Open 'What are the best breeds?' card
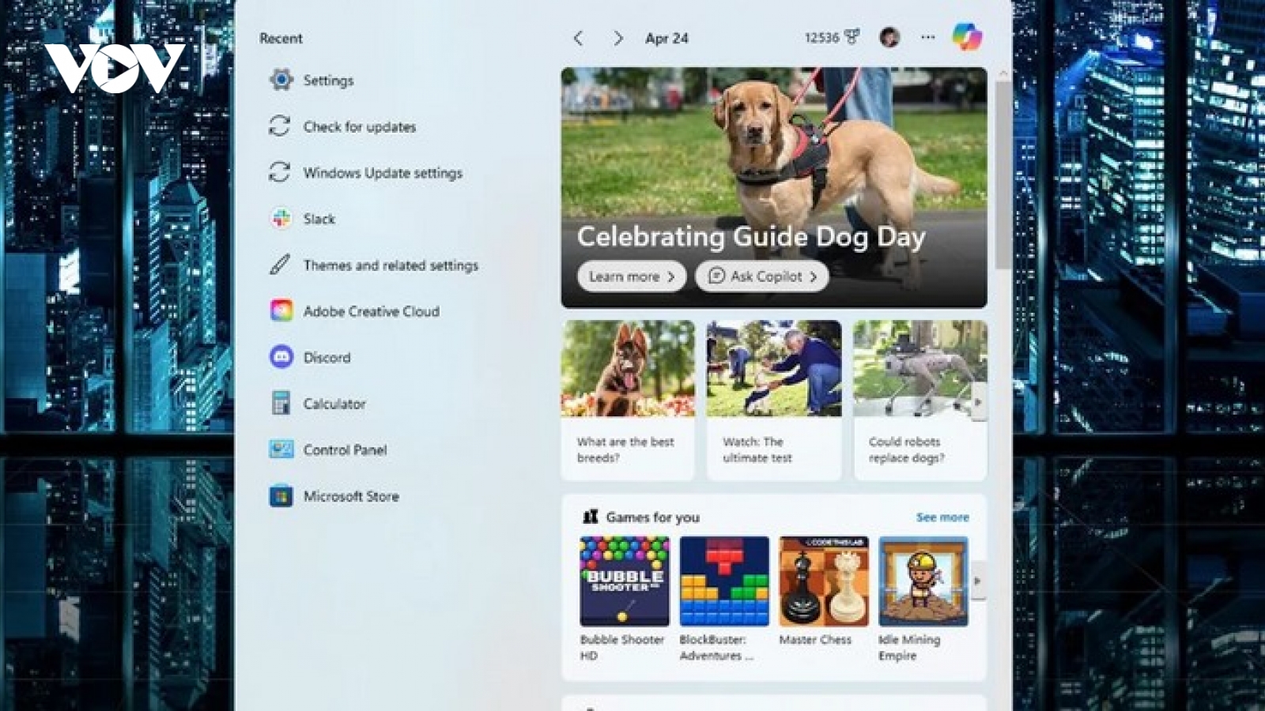Image resolution: width=1265 pixels, height=711 pixels. pos(628,400)
